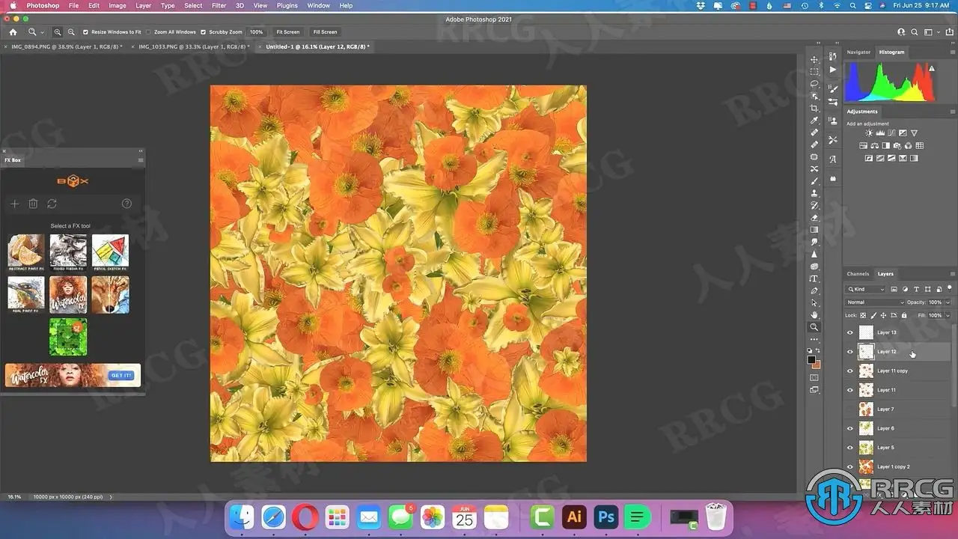Open the Normal blend mode dropdown
The width and height of the screenshot is (958, 539).
874,302
